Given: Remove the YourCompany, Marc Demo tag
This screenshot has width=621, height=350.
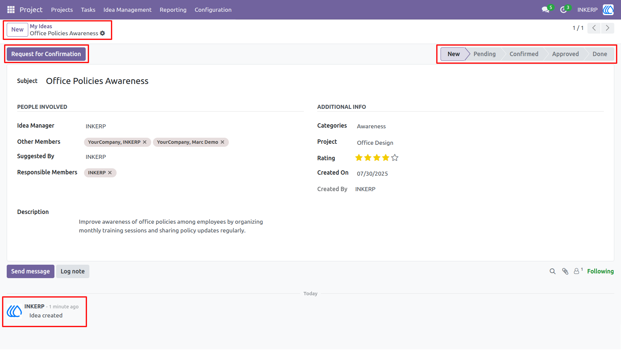Looking at the screenshot, I should point(222,142).
